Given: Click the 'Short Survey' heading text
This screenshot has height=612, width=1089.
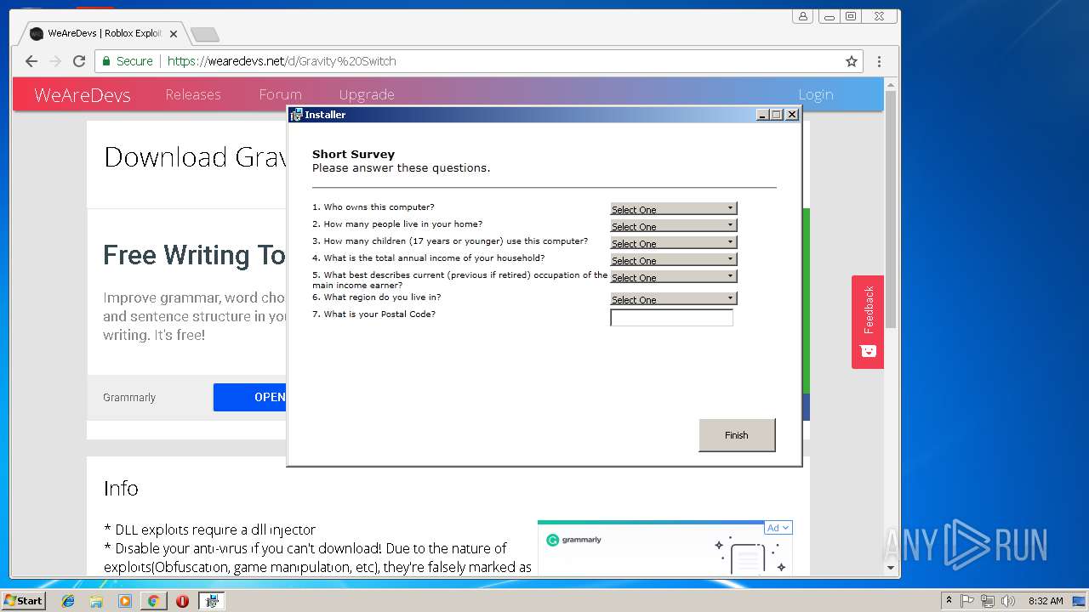Looking at the screenshot, I should pos(353,154).
